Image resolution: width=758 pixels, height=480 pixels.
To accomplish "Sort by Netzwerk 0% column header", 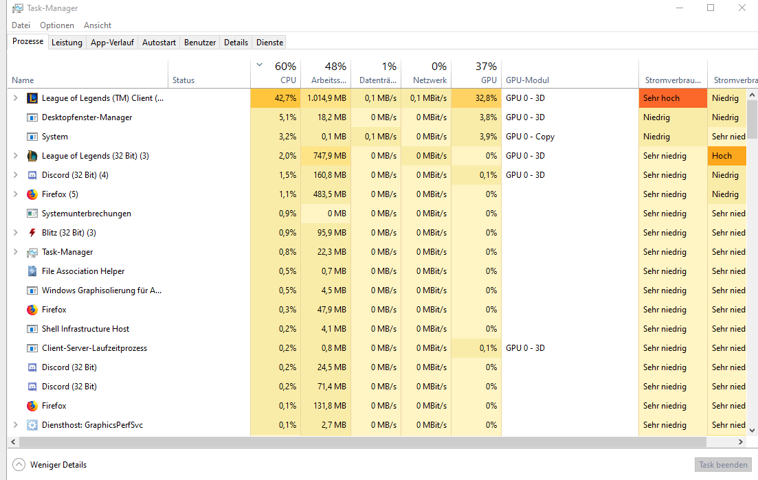I will tap(426, 74).
